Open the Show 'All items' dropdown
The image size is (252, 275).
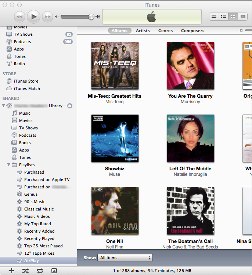pyautogui.click(x=125, y=258)
